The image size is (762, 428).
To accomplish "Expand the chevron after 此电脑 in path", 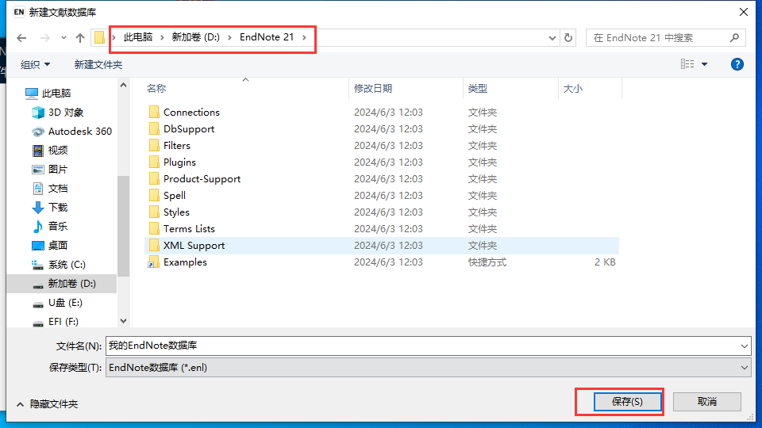I will (162, 37).
